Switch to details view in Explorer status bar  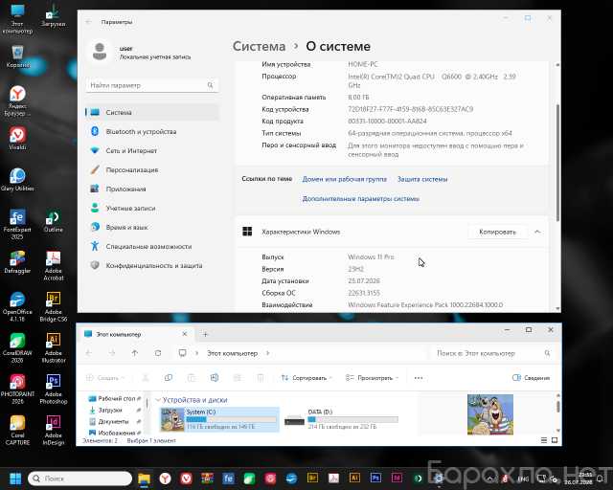pos(544,440)
